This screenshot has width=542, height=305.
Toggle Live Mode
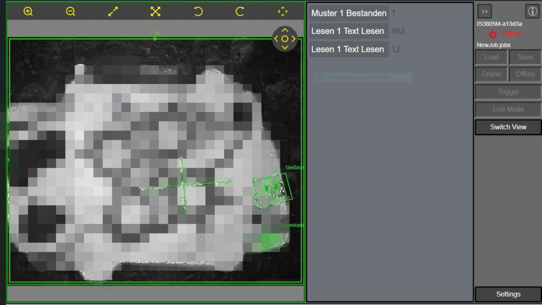[x=508, y=109]
